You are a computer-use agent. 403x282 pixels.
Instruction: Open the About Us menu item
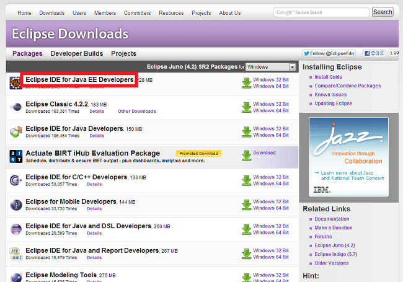[x=230, y=13]
